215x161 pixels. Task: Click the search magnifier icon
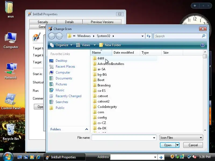click(x=203, y=36)
